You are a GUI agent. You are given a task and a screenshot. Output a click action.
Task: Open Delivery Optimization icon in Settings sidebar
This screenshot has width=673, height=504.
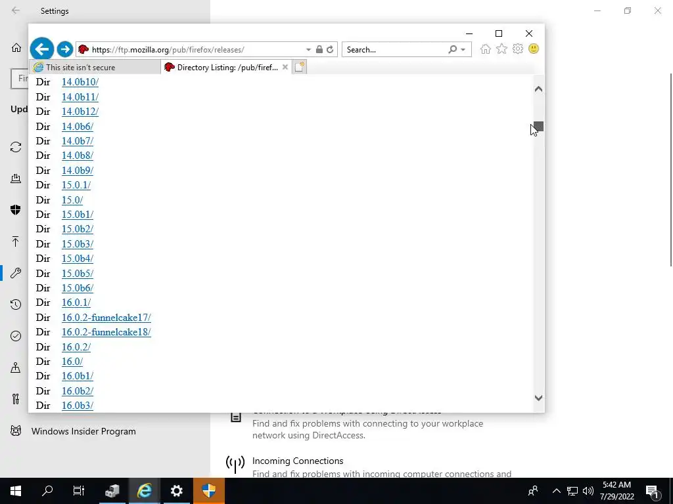16,178
